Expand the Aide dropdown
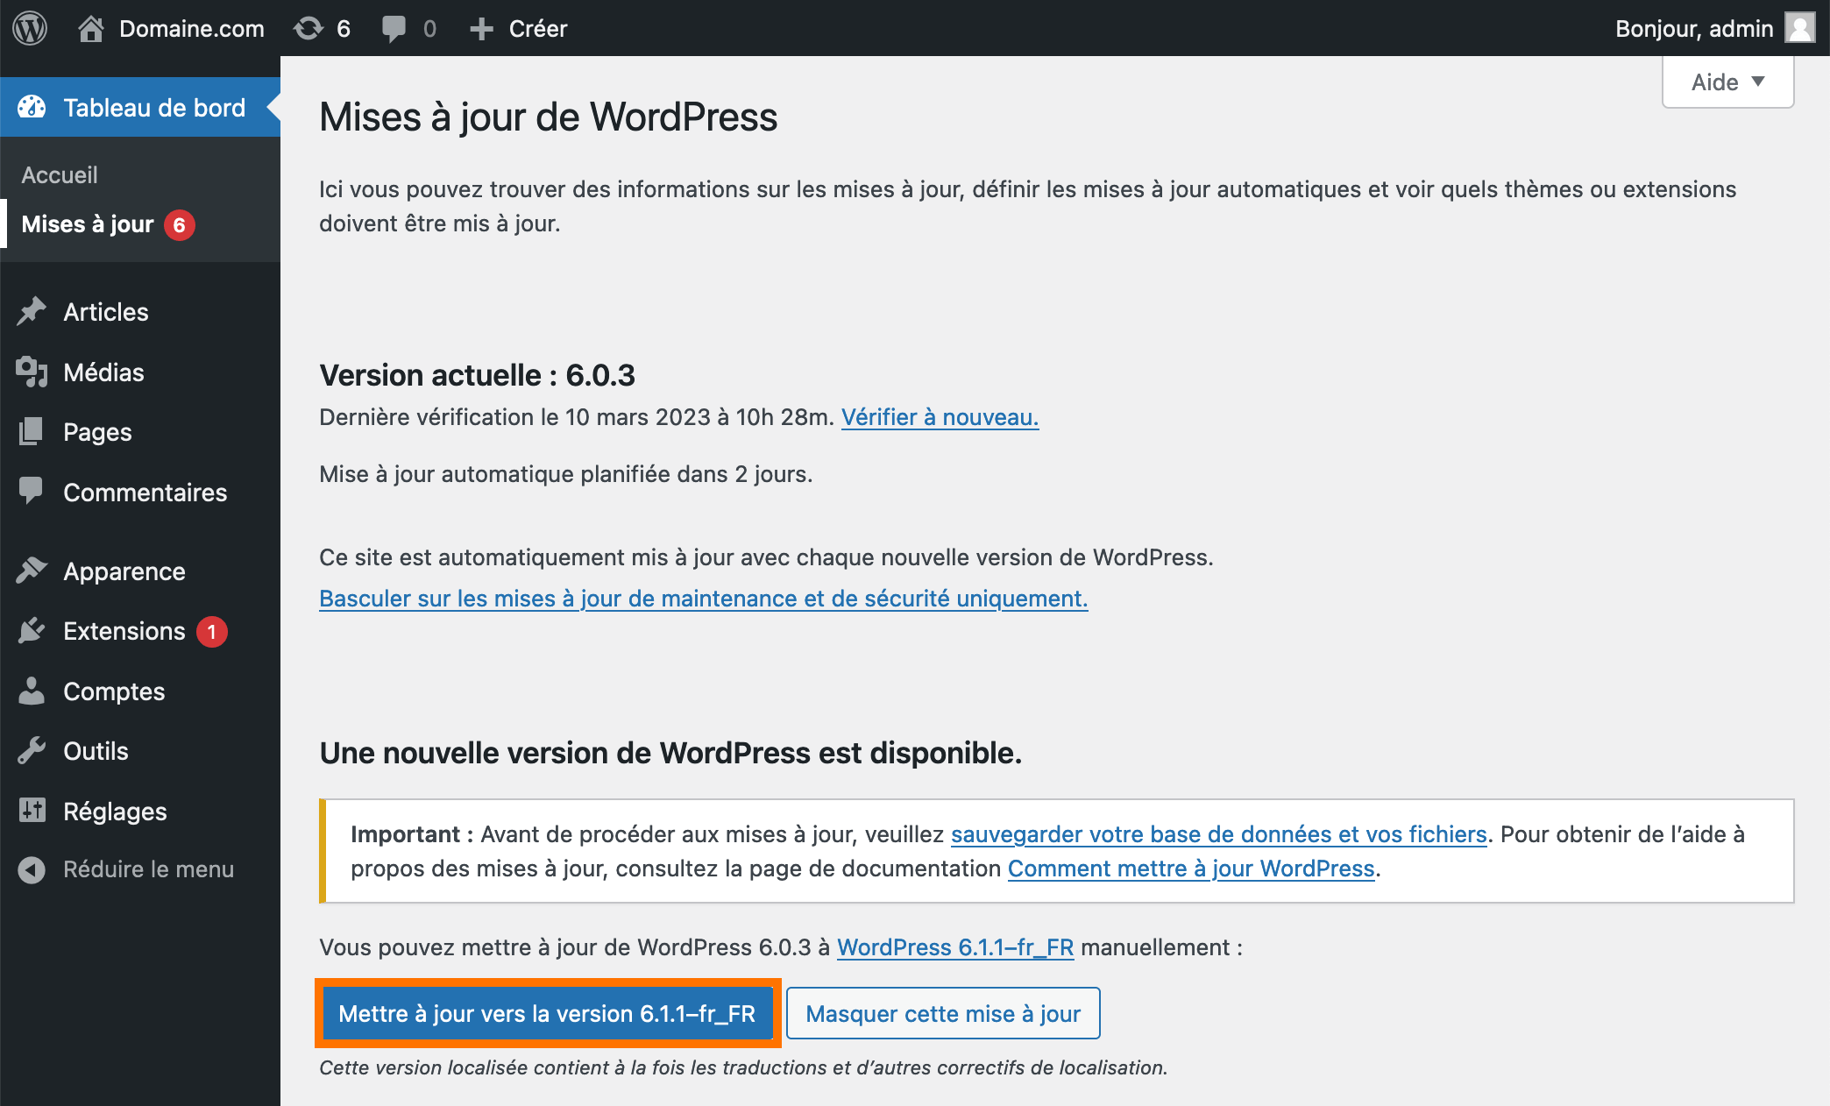This screenshot has width=1830, height=1106. click(1726, 82)
